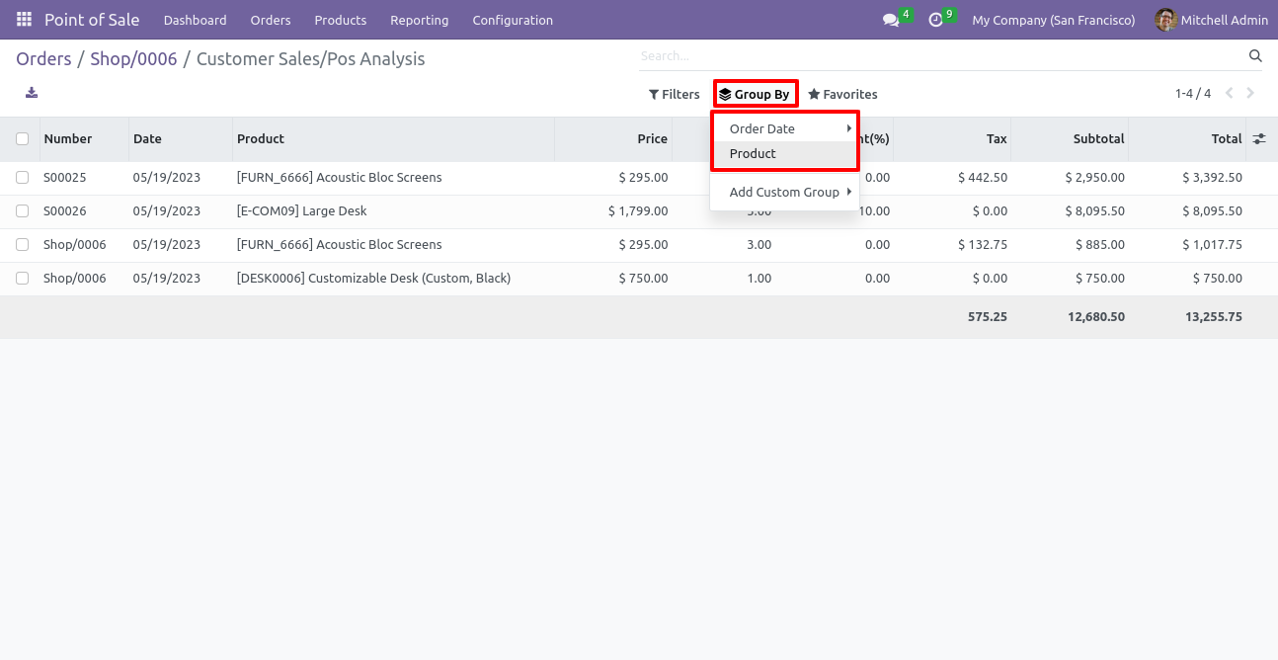1278x660 pixels.
Task: Click the $ 1,799.00 price cell
Action: click(x=638, y=211)
